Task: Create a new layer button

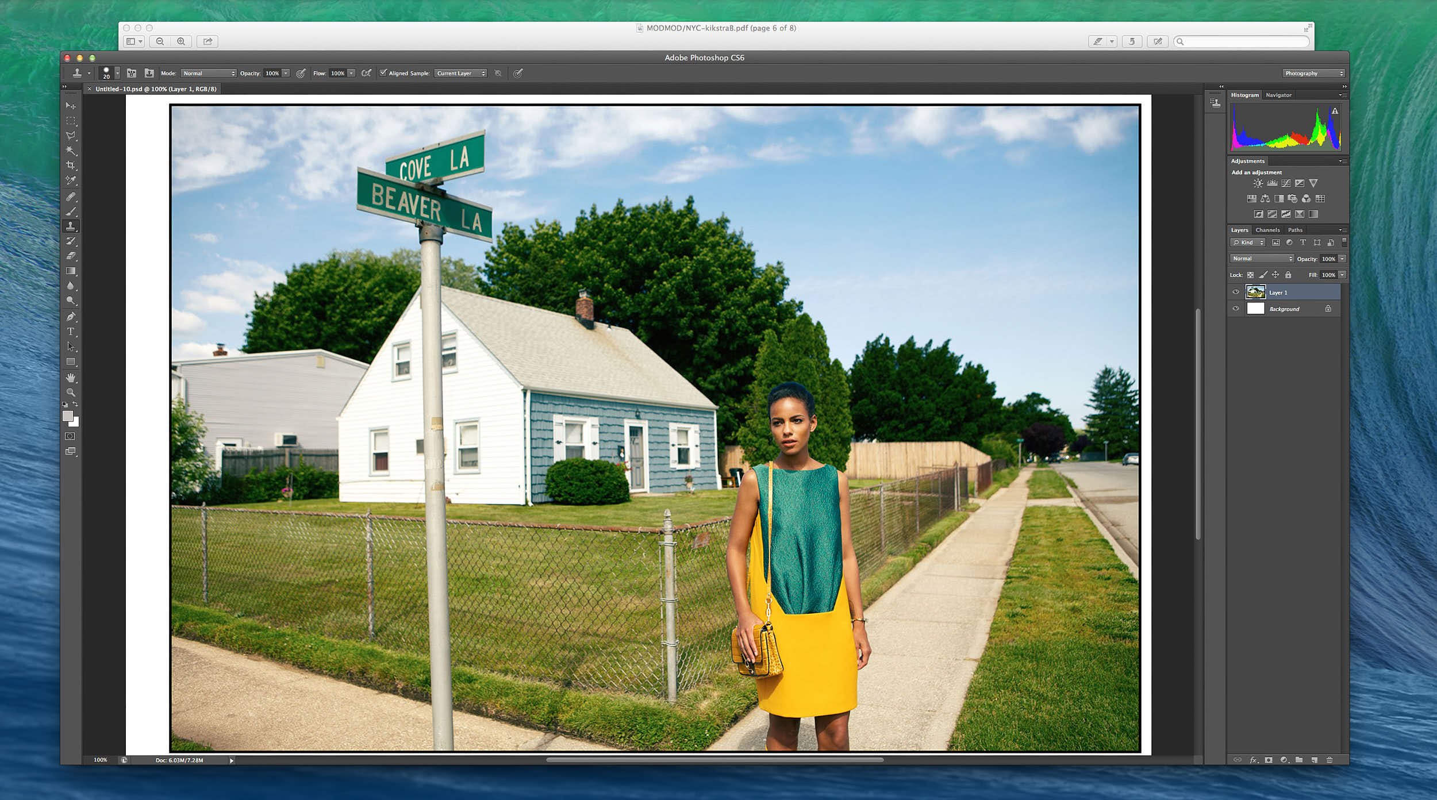Action: click(1314, 760)
